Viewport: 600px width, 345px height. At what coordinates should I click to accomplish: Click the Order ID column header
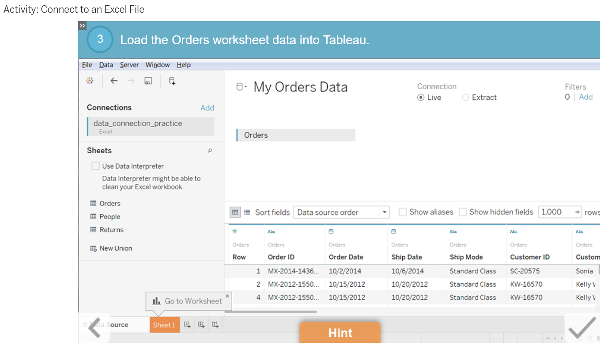click(x=281, y=257)
